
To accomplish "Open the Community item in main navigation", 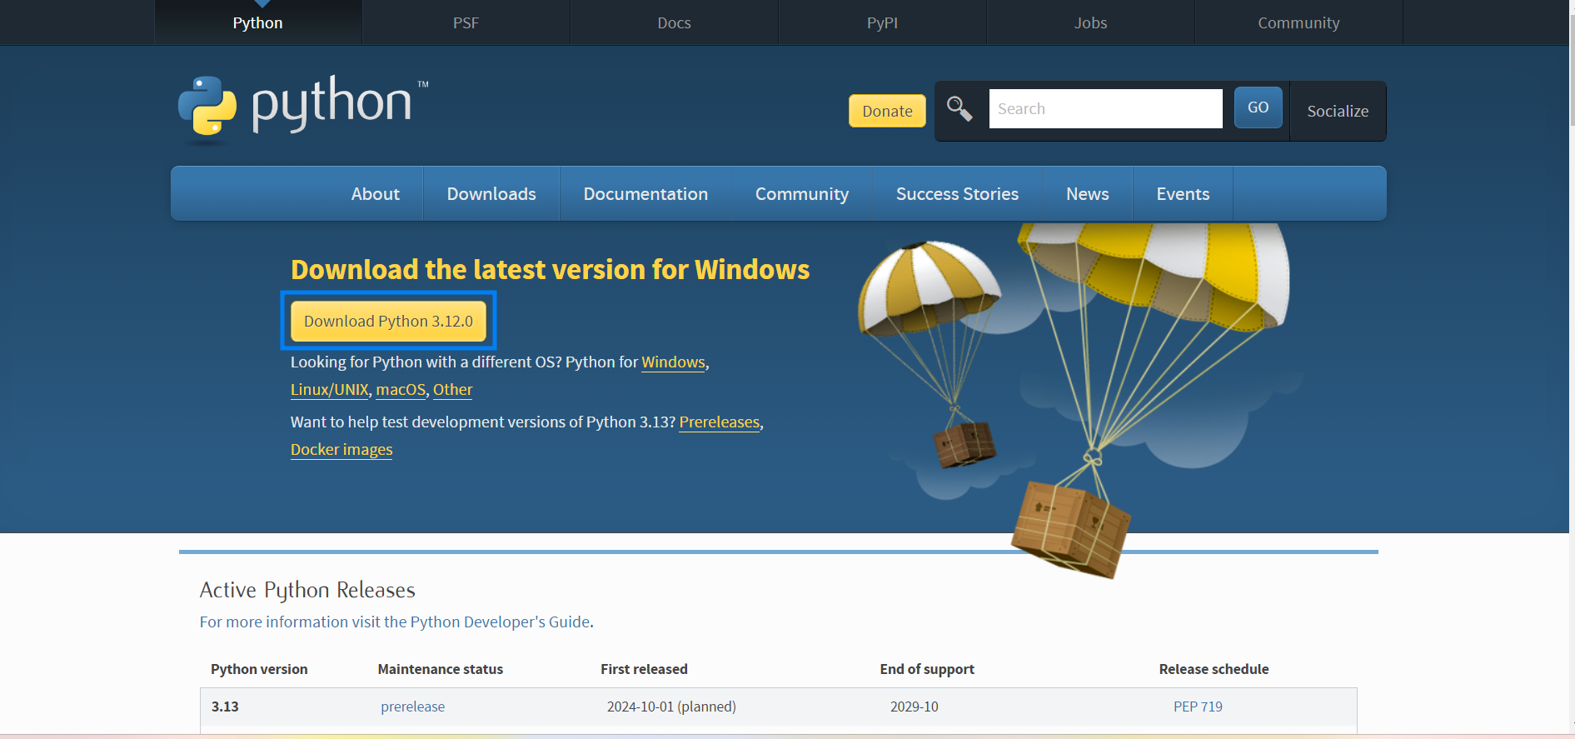I will click(802, 193).
